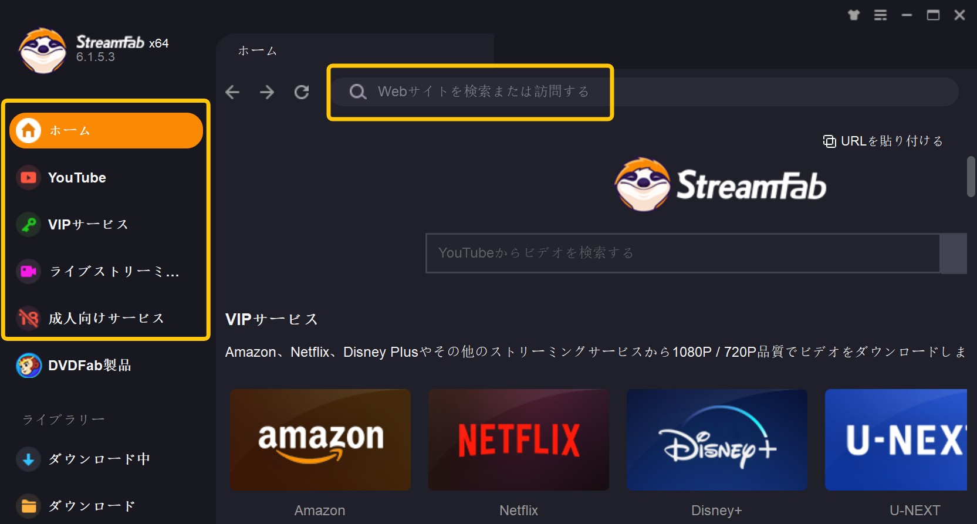The height and width of the screenshot is (524, 977).
Task: Click the ライブラリー section label
Action: [x=64, y=420]
